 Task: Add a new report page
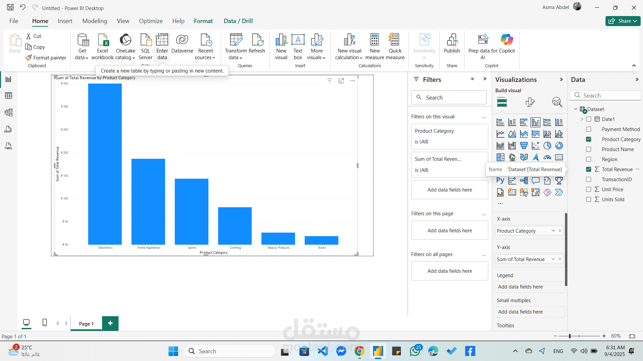tap(110, 323)
